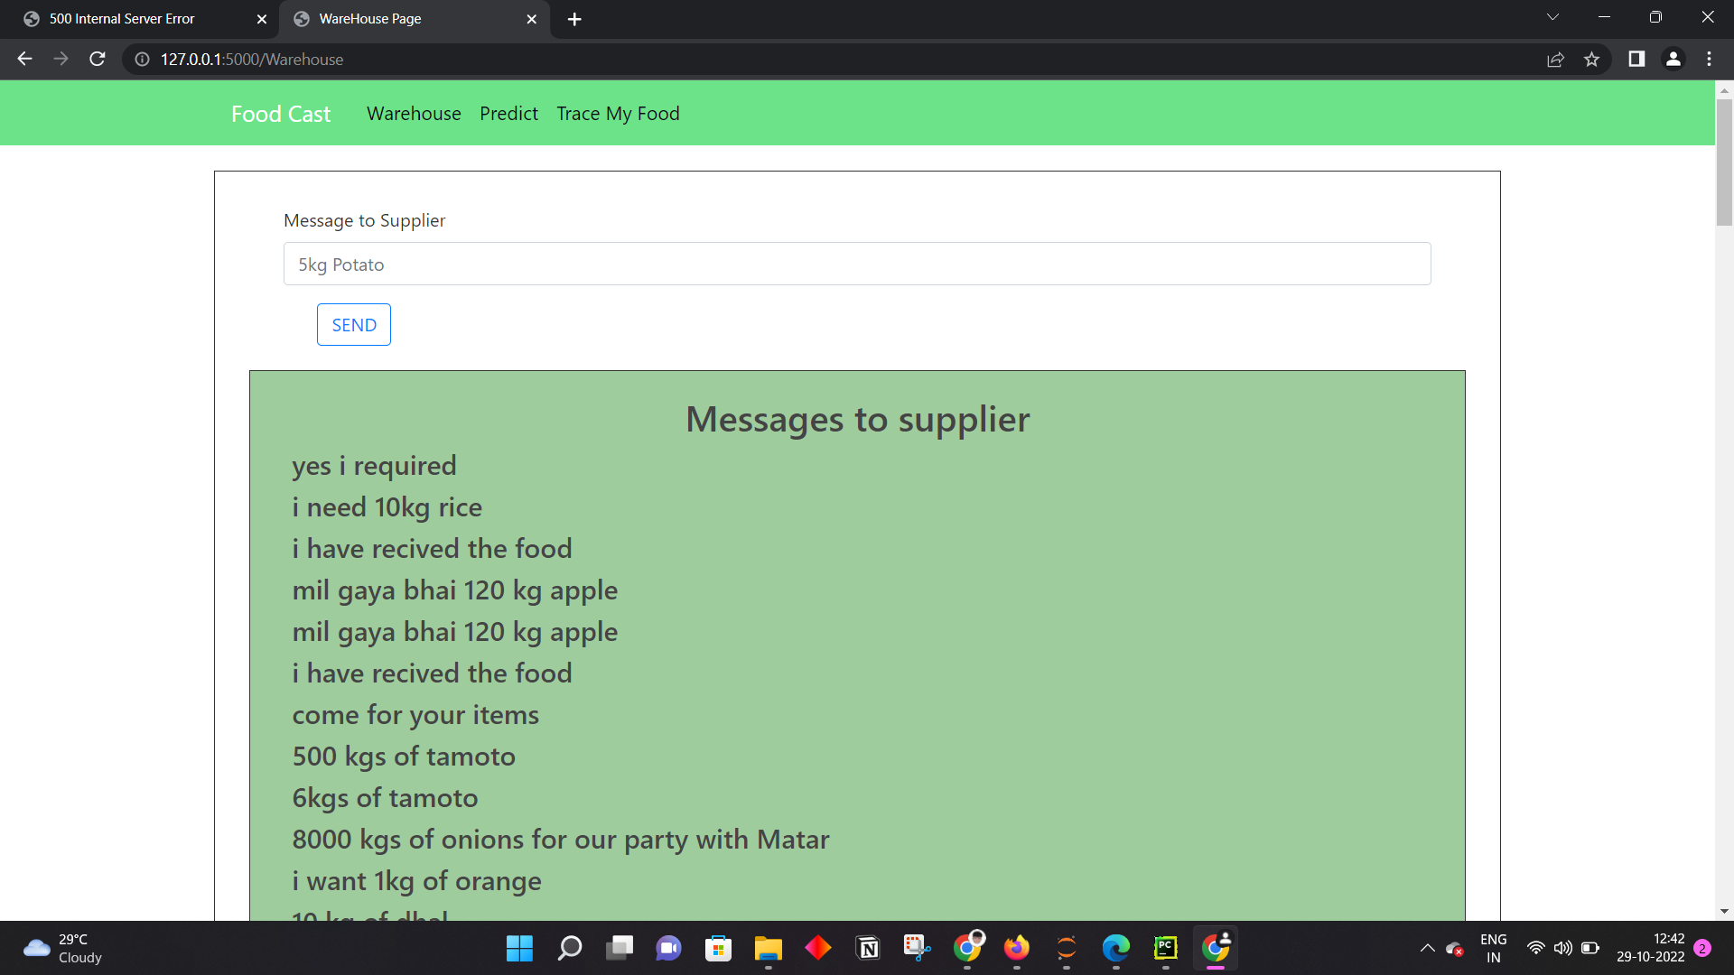
Task: Open the Chrome profile icon
Action: (1673, 60)
